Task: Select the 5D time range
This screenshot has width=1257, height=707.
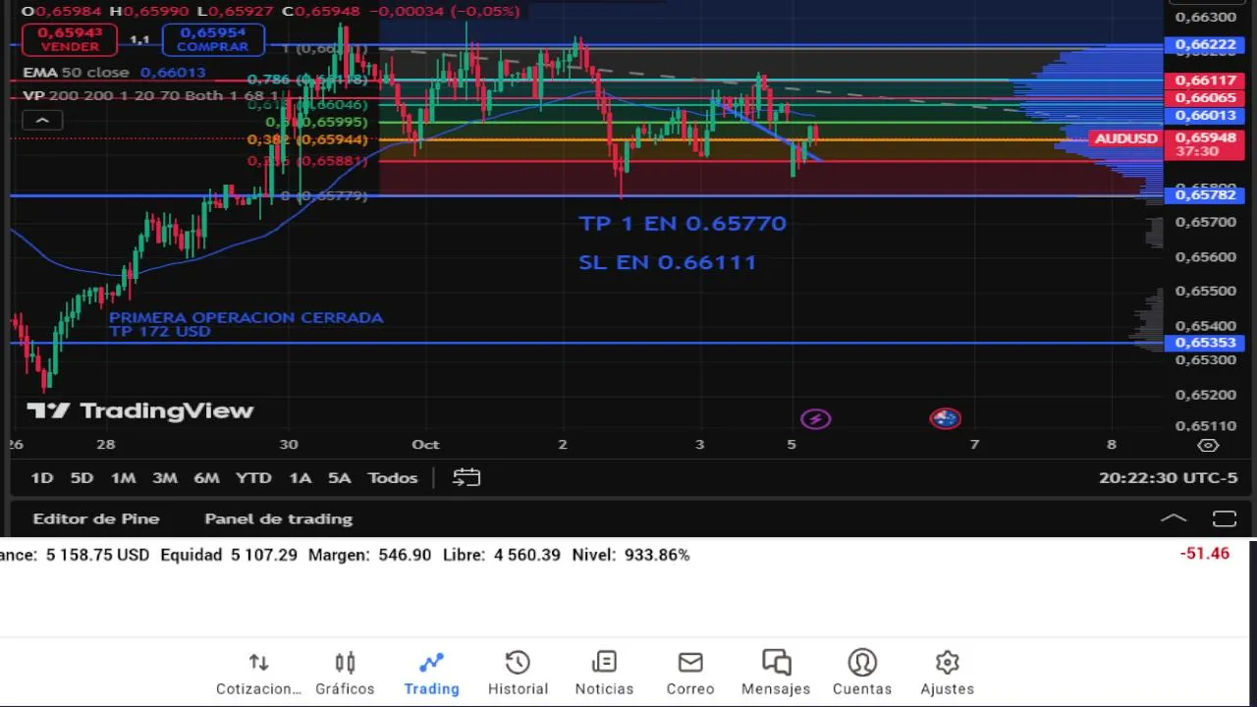Action: [82, 478]
